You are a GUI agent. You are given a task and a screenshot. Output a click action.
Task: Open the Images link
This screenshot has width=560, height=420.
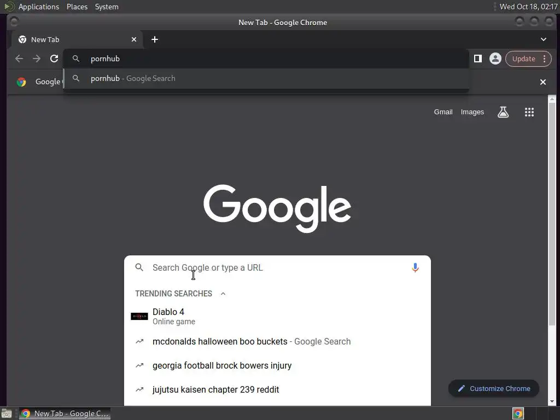472,112
